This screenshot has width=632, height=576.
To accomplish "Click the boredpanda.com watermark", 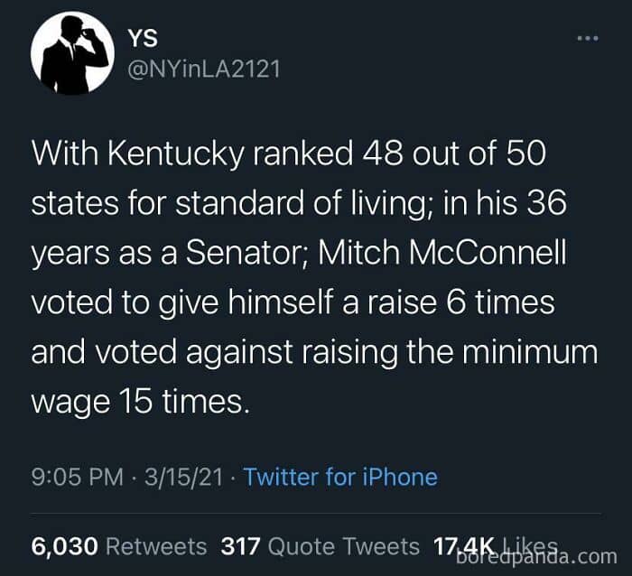I will 537,555.
